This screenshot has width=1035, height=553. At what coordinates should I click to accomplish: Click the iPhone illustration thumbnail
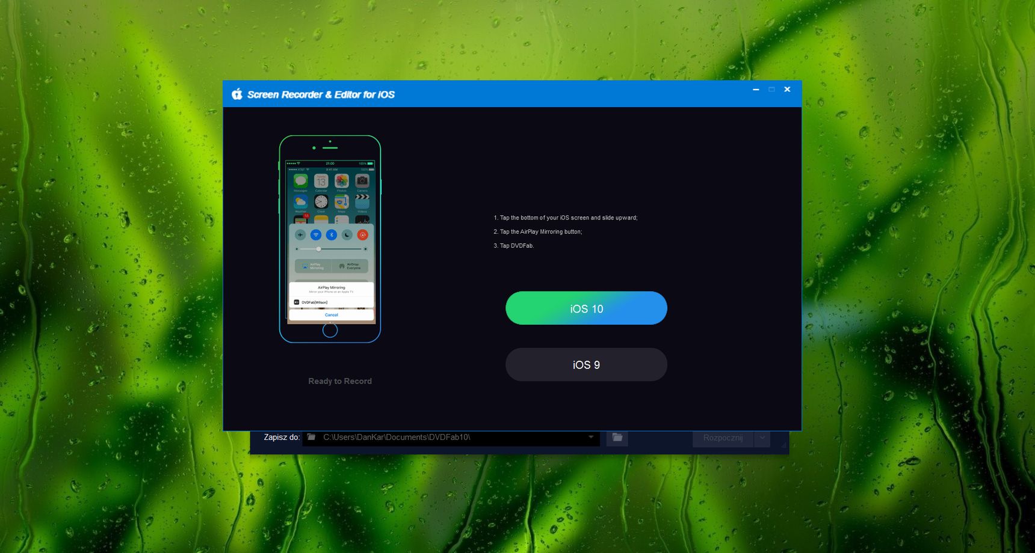tap(330, 239)
